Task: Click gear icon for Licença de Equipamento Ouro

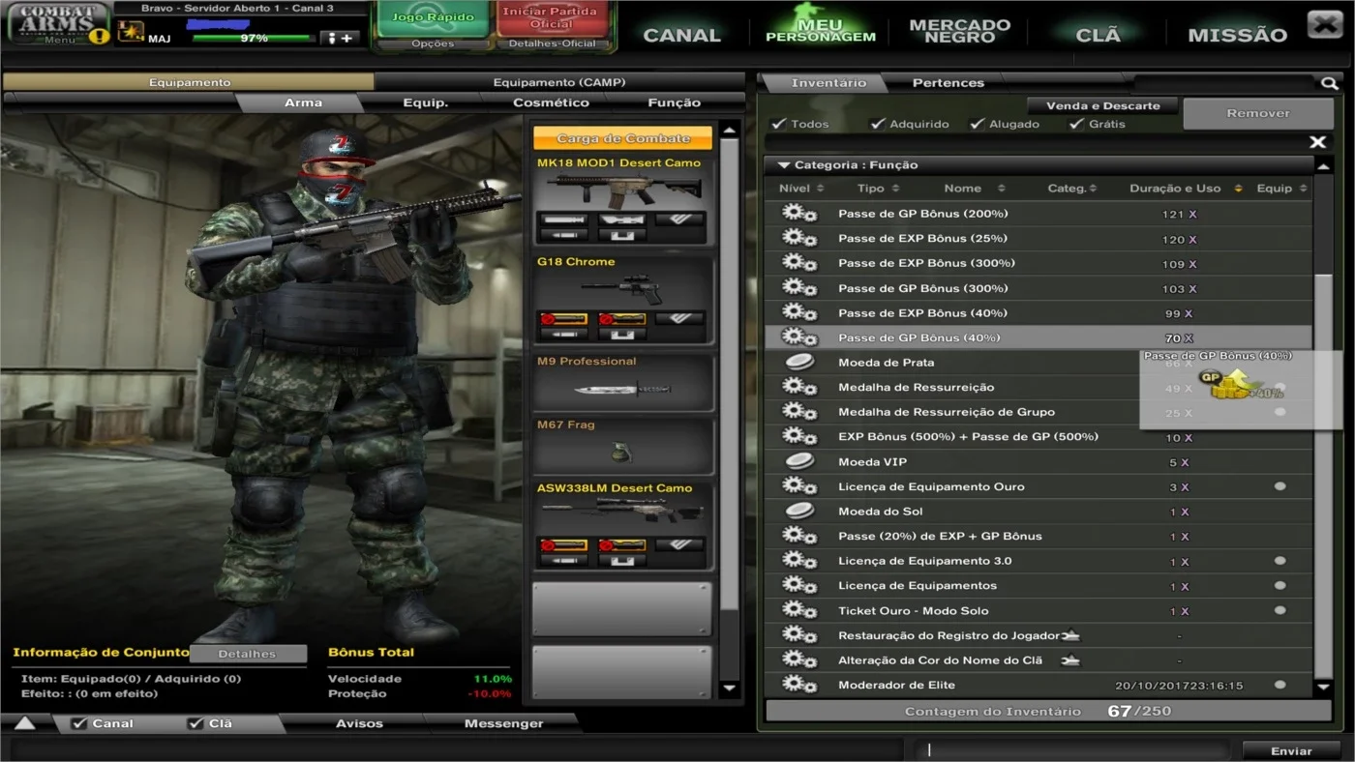Action: coord(799,486)
